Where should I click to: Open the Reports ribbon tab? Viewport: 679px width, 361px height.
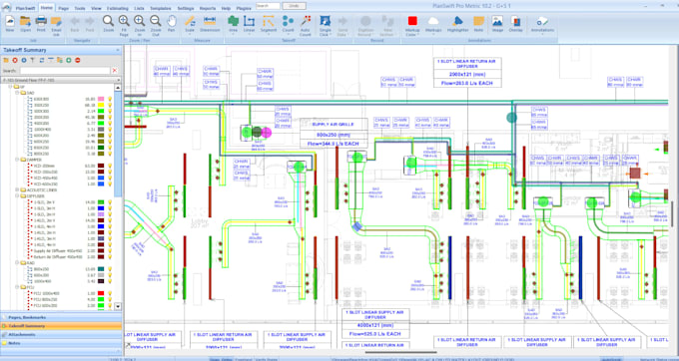208,8
